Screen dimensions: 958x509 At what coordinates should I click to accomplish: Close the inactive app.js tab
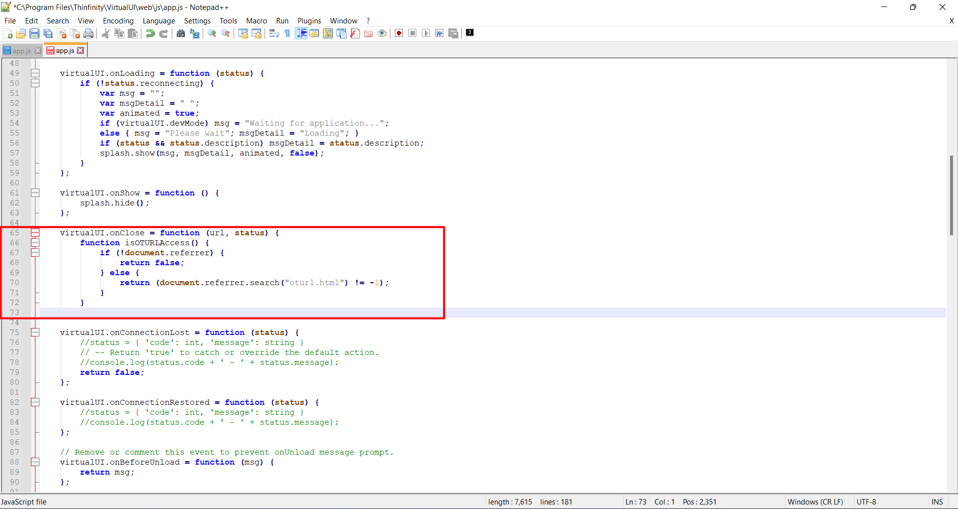(x=38, y=51)
